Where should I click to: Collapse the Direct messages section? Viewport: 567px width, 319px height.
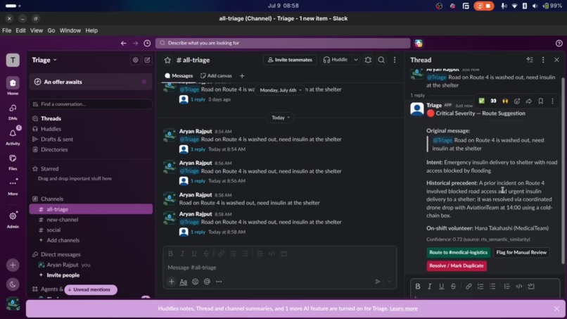60,254
